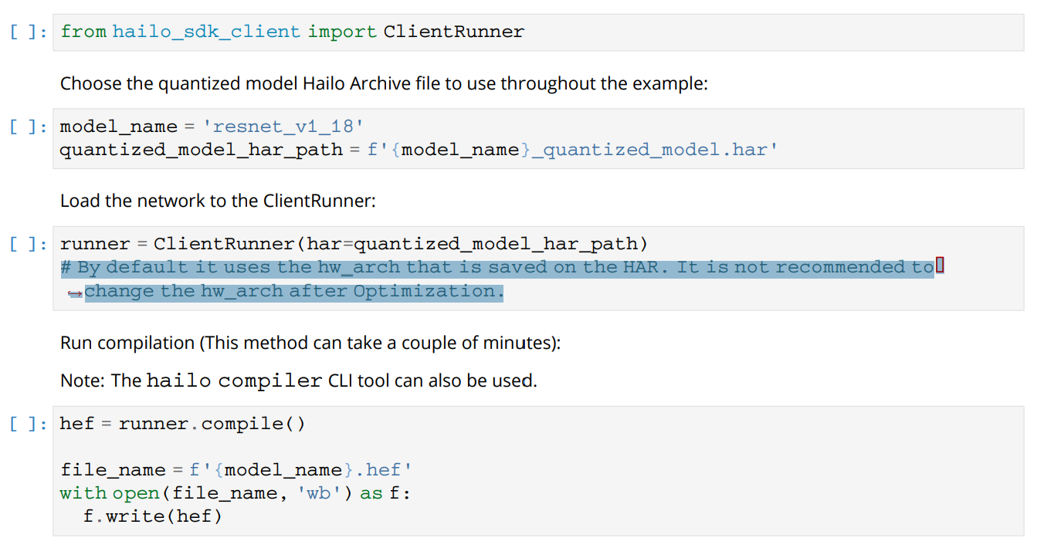
Task: Click into the hailo_sdk_client import code cell
Action: 292,32
